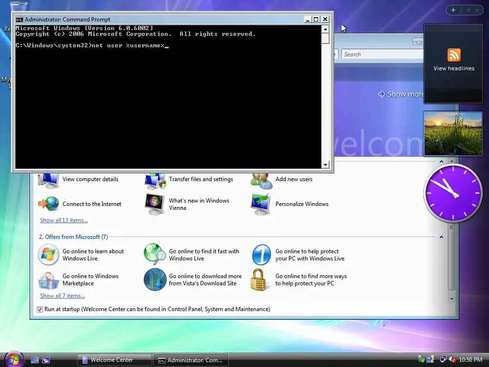Image resolution: width=489 pixels, height=367 pixels.
Task: Click the Show all 13 items link
Action: [64, 220]
